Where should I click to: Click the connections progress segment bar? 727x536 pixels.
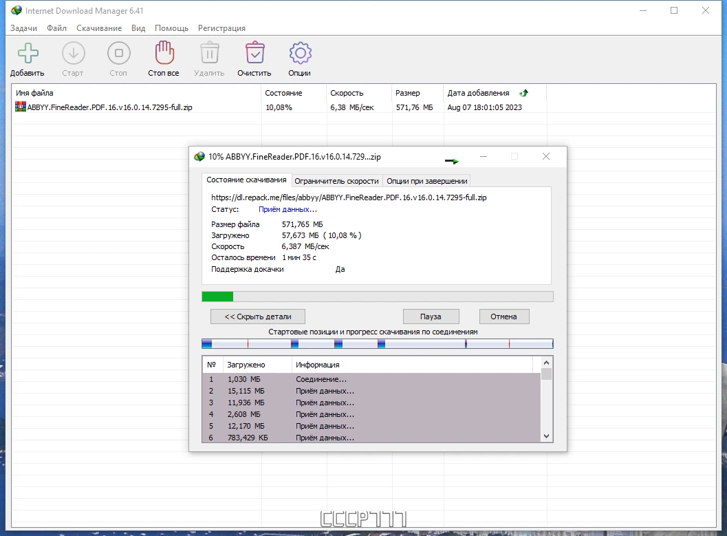tap(378, 343)
